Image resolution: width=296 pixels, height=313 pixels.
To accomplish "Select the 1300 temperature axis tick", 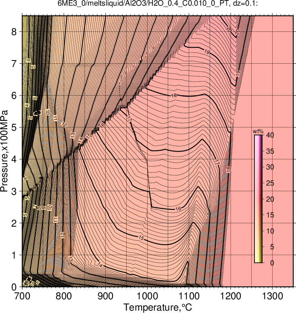I will coord(273,296).
